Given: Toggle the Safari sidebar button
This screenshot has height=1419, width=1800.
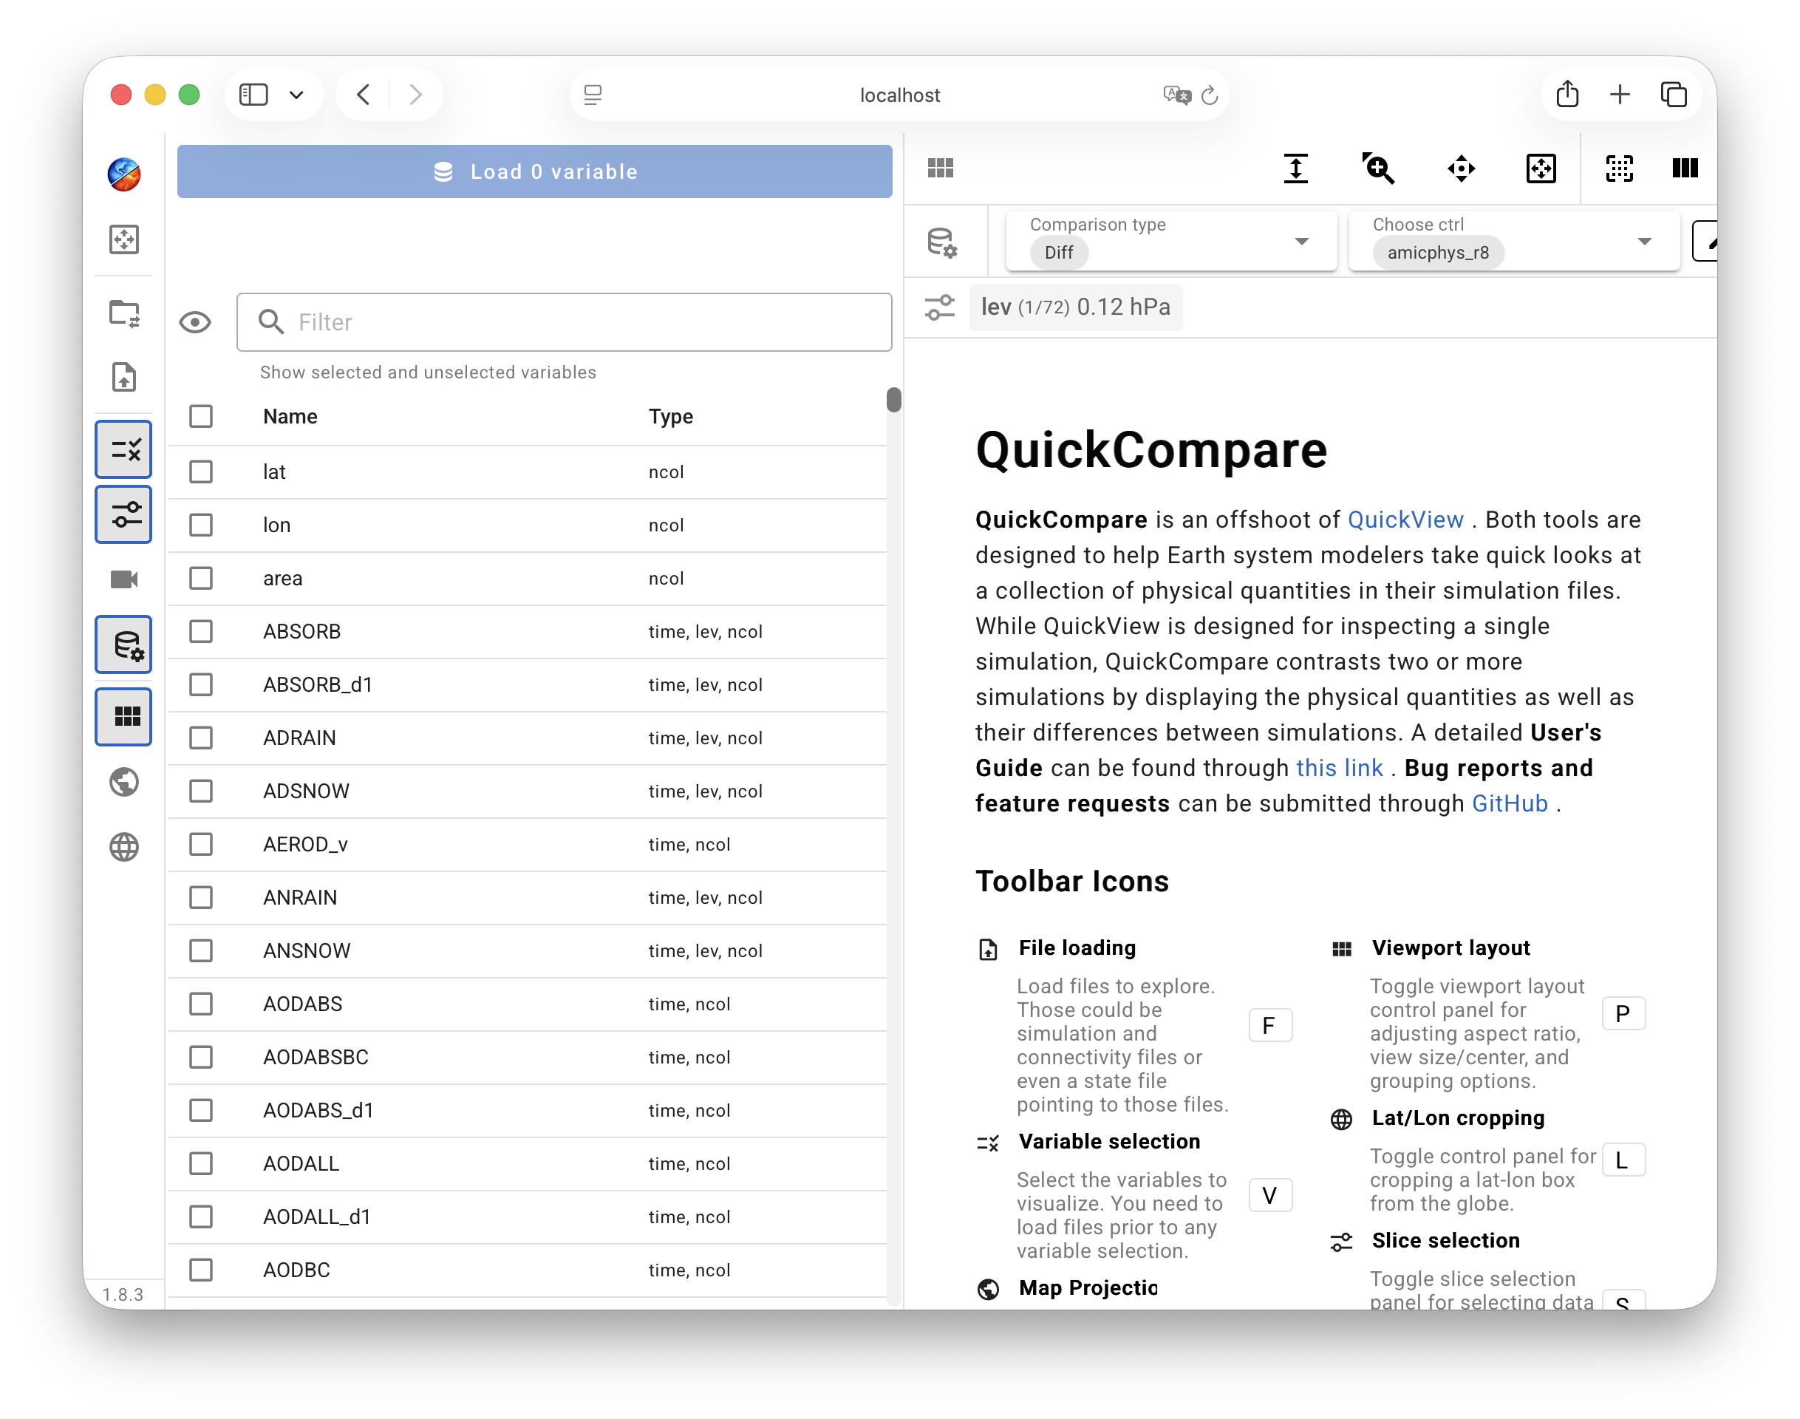Looking at the screenshot, I should tap(253, 95).
